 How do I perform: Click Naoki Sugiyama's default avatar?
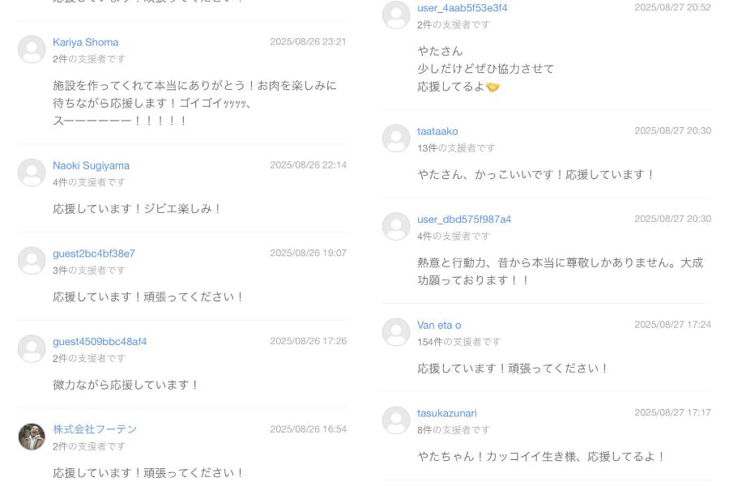point(32,173)
